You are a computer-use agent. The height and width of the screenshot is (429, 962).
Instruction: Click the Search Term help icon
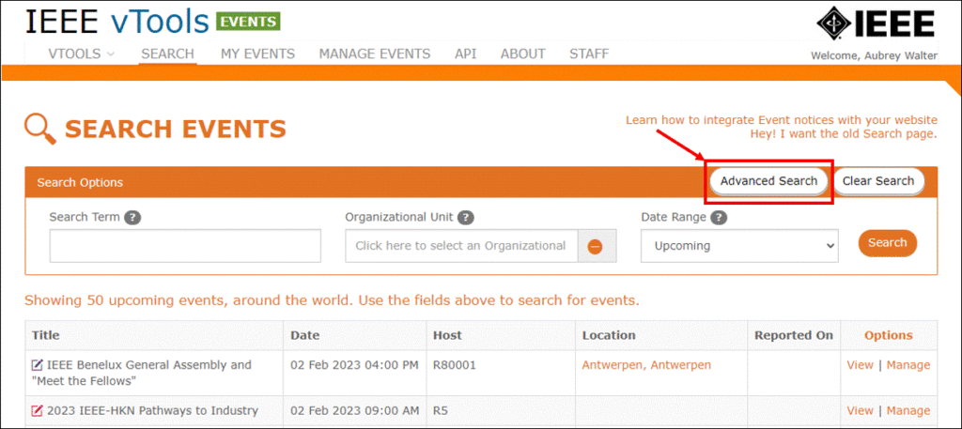click(132, 217)
